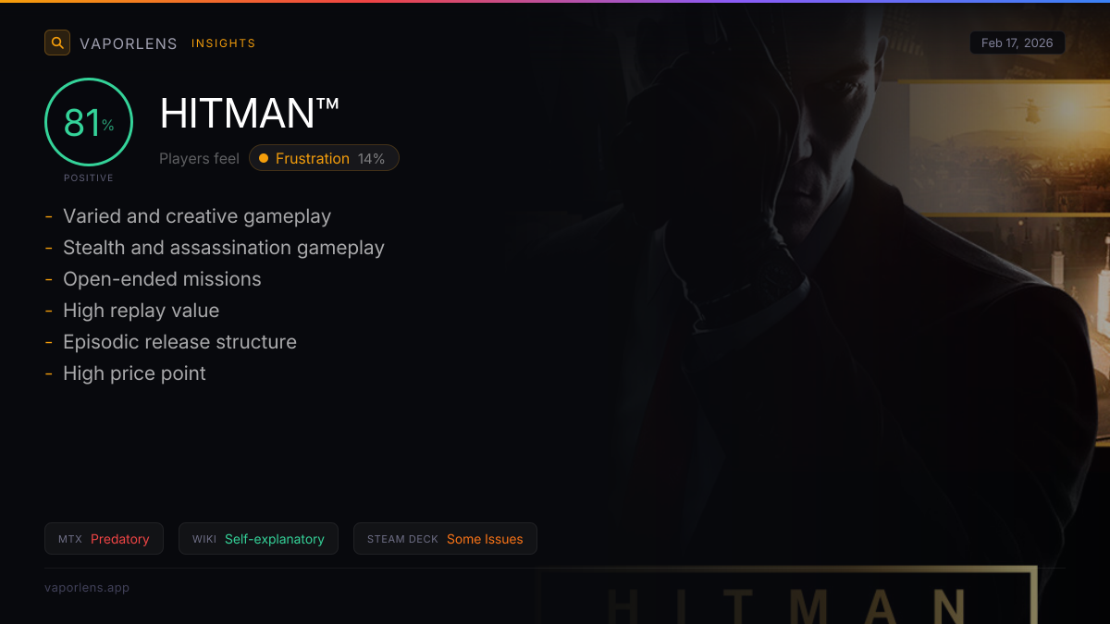Click the 'Players feel' label

[x=199, y=158]
